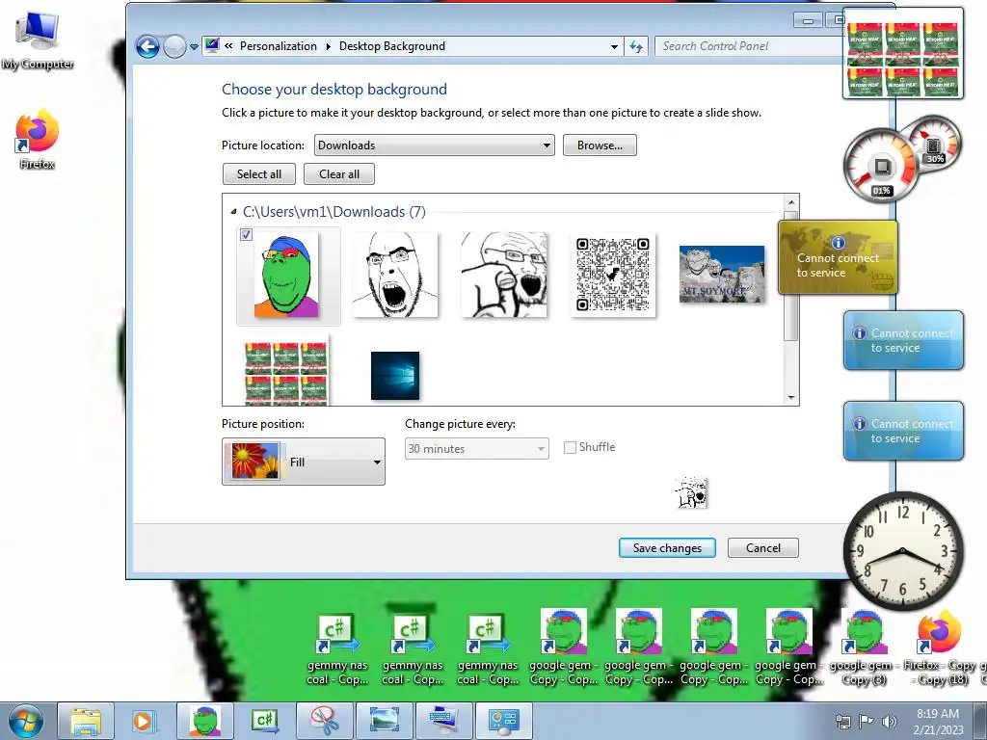Refresh the Control Panel page

click(x=636, y=46)
